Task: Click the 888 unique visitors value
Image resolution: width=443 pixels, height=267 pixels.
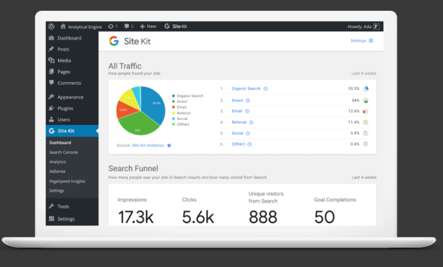Action: point(263,217)
